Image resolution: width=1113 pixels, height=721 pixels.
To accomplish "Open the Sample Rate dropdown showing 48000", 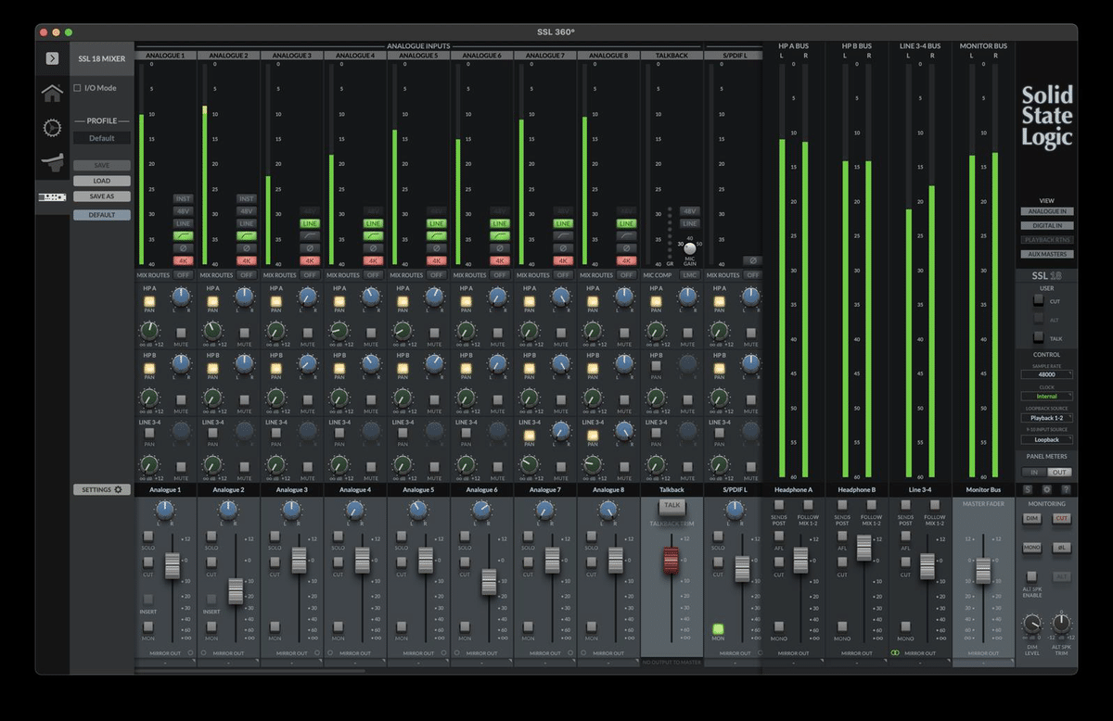I will tap(1046, 374).
